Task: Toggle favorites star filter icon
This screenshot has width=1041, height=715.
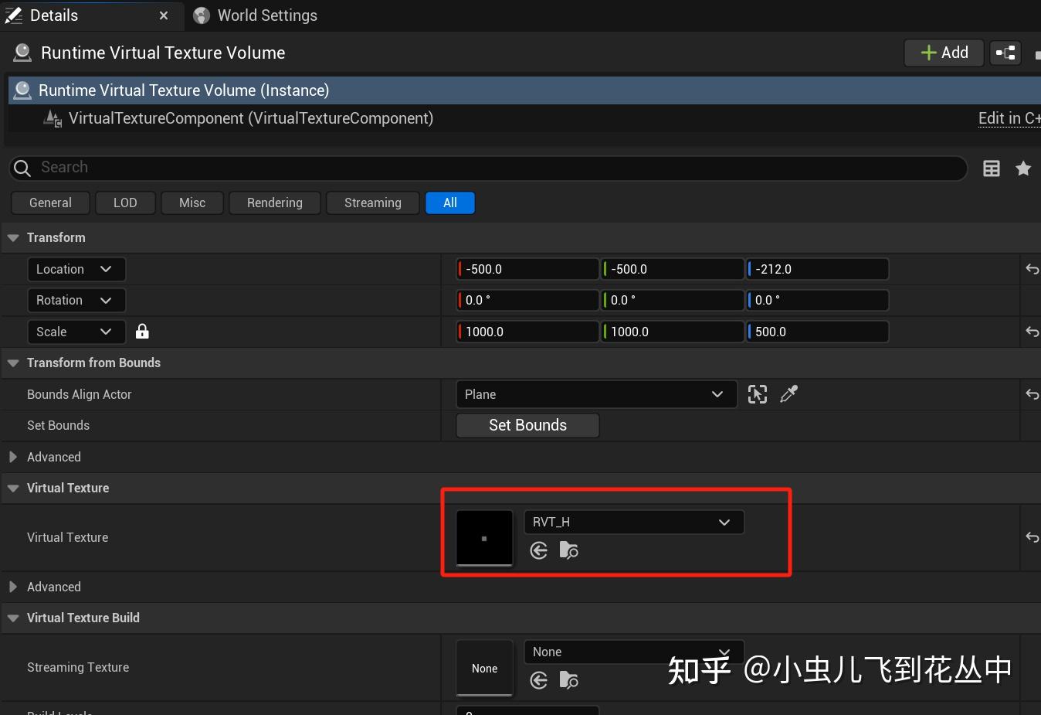Action: pos(1023,169)
